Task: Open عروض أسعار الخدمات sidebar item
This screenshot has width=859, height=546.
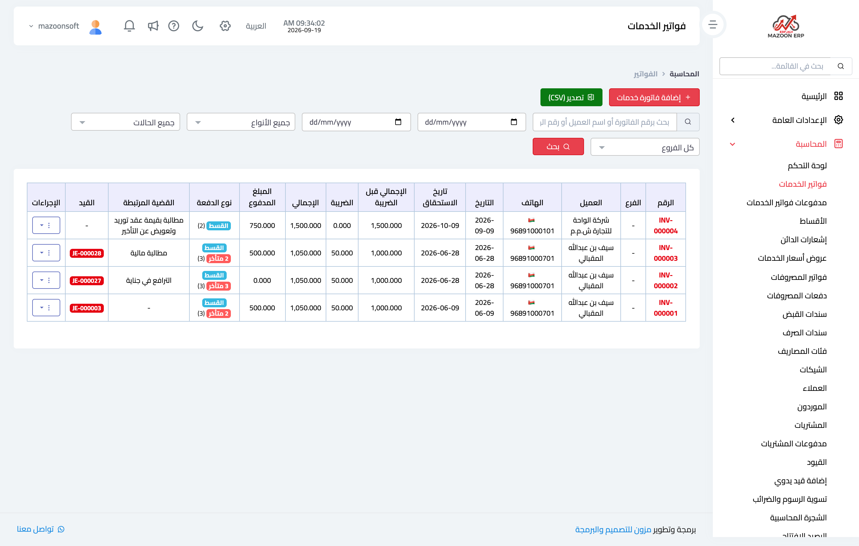Action: pos(792,258)
